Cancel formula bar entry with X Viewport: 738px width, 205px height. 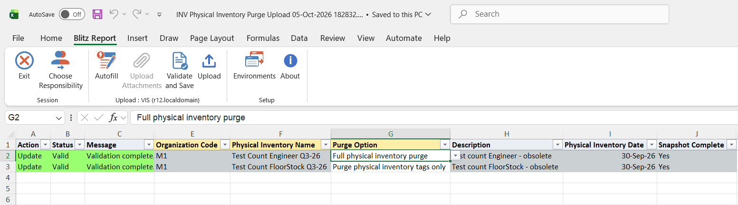[85, 117]
